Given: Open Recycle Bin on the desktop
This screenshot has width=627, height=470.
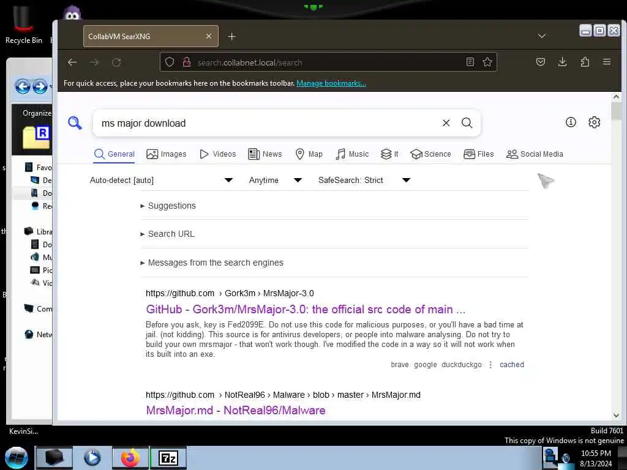Looking at the screenshot, I should click(24, 24).
